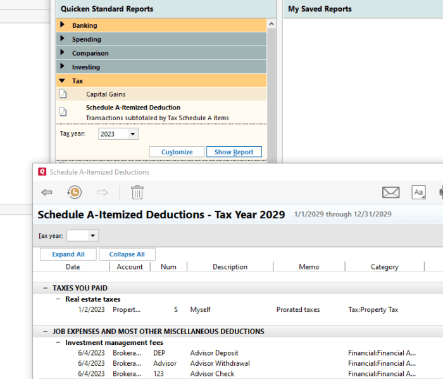
Task: Click the Date column header
Action: 73,267
